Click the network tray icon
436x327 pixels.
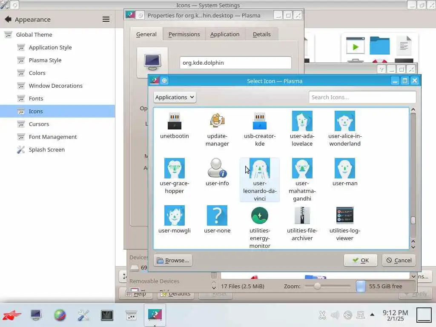click(361, 315)
